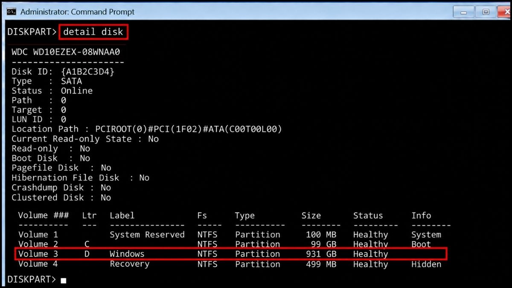Screen dimensions: 512x288
Task: Click drive letter "D" of Volume 3
Action: click(87, 254)
